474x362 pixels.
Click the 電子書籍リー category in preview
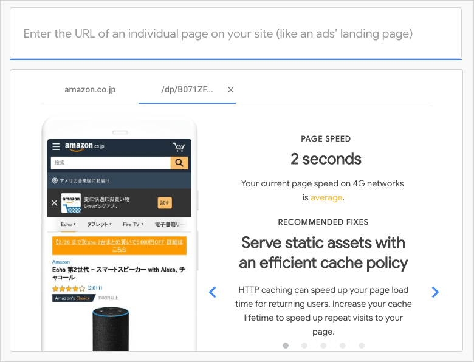click(171, 224)
